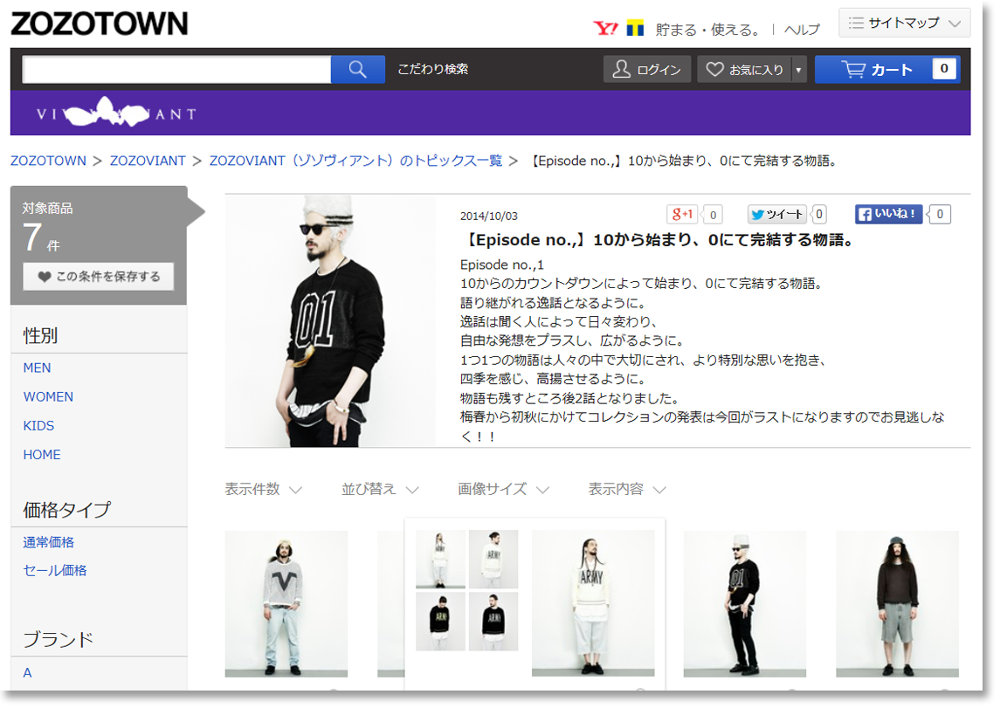Screen dimensions: 1007x708
Task: Click the Google +1 count
Action: (x=713, y=215)
